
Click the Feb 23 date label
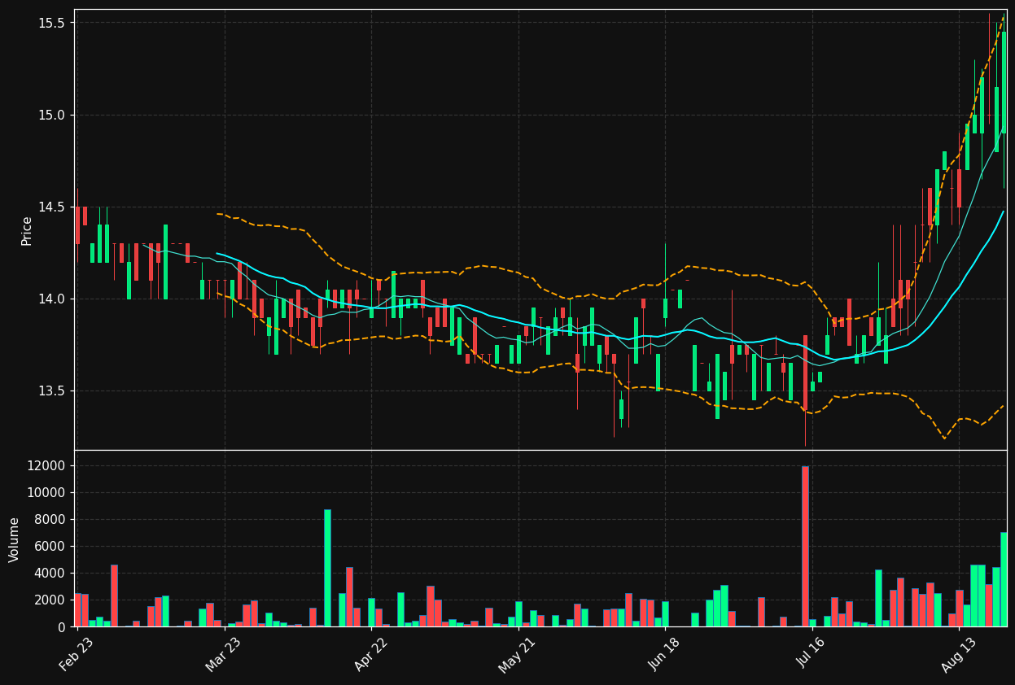75,654
